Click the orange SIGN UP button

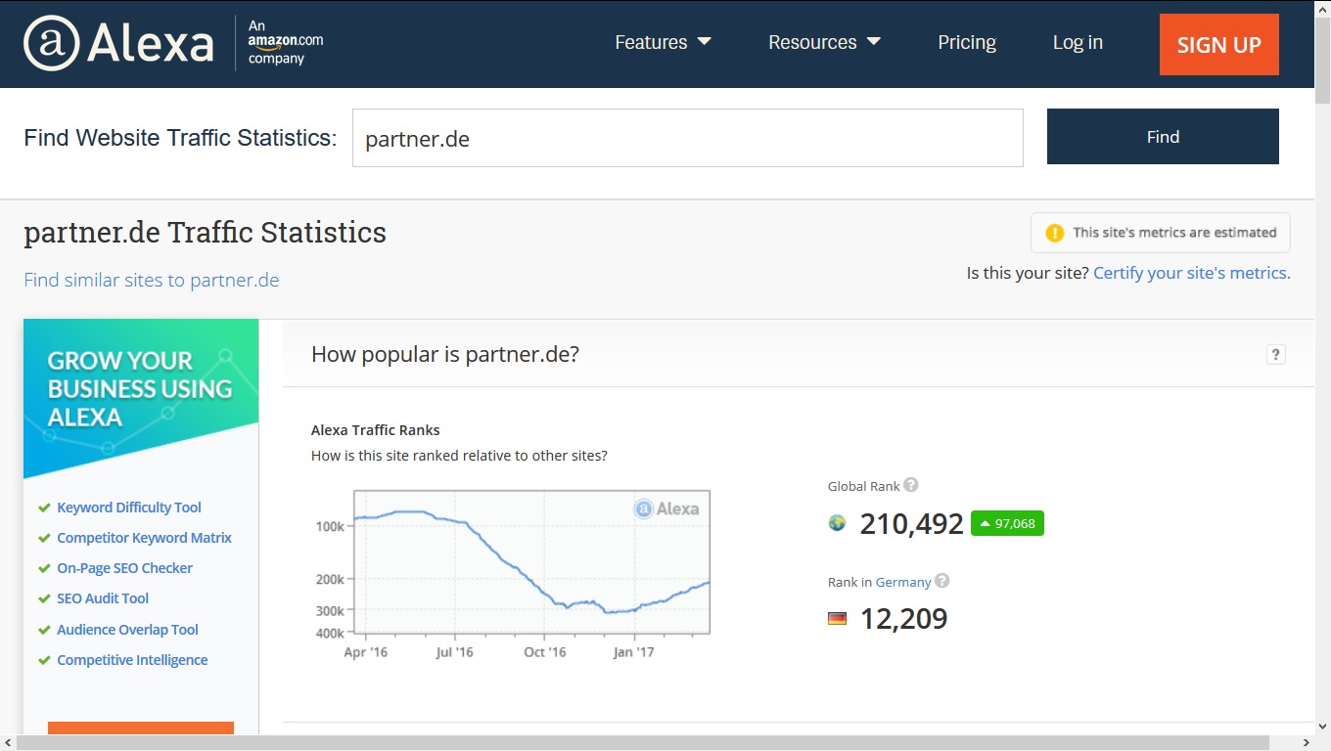pos(1219,44)
